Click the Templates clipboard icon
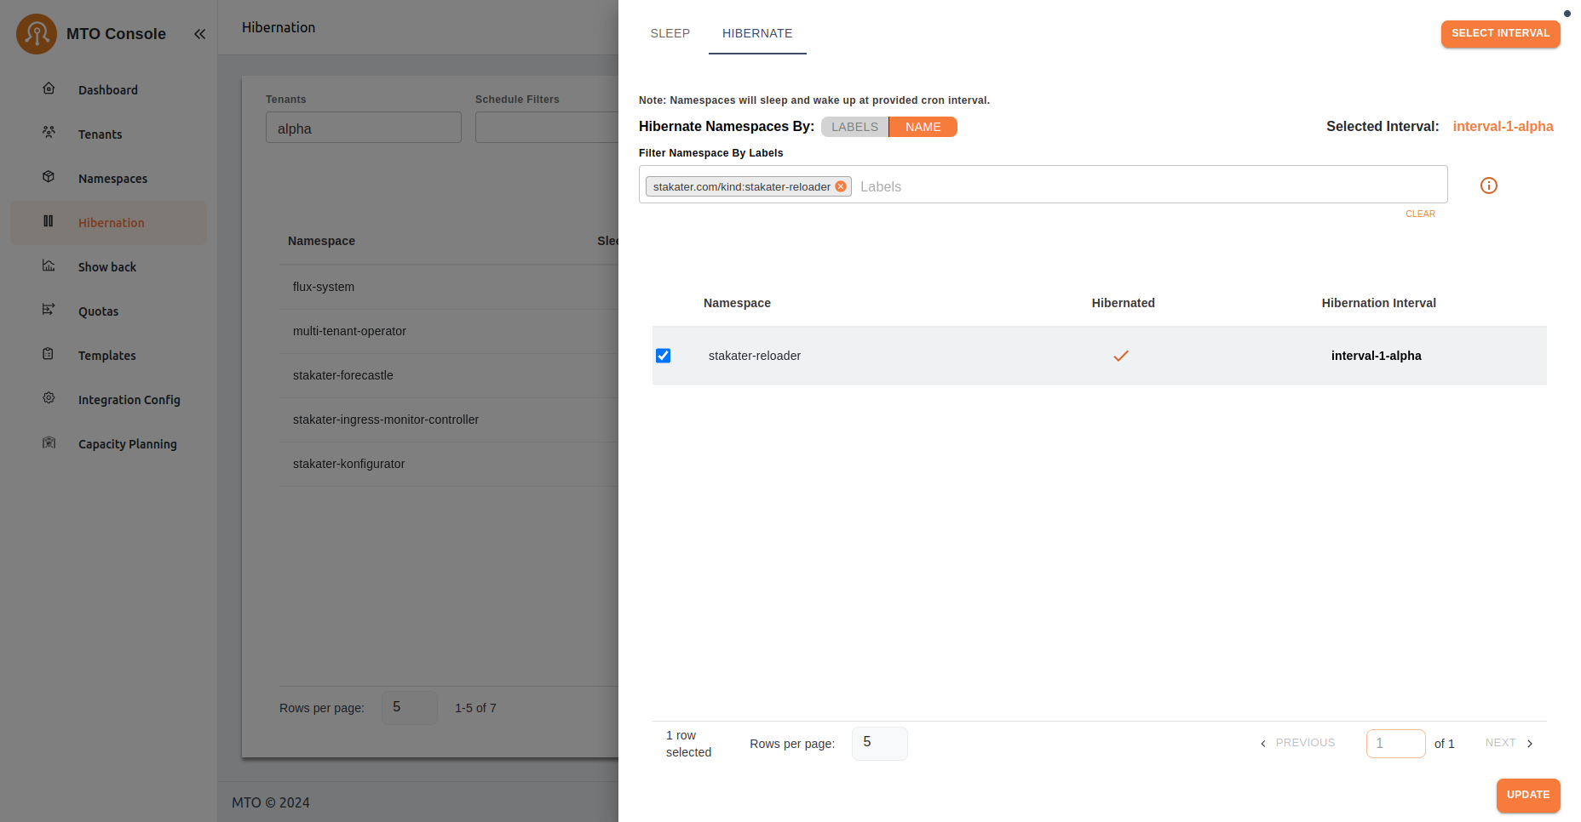 coord(49,354)
